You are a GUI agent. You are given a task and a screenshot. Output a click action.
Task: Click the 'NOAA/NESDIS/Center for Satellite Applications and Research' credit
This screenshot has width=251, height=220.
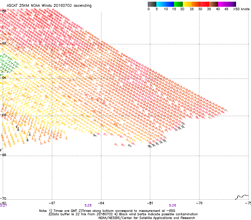point(147,218)
